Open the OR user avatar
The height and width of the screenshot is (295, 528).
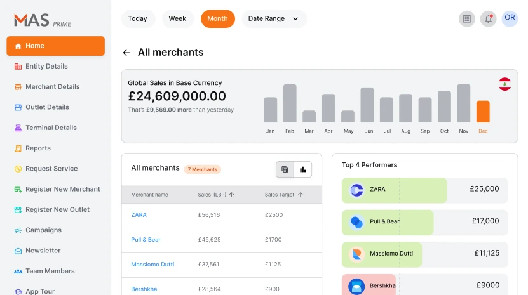[x=510, y=18]
